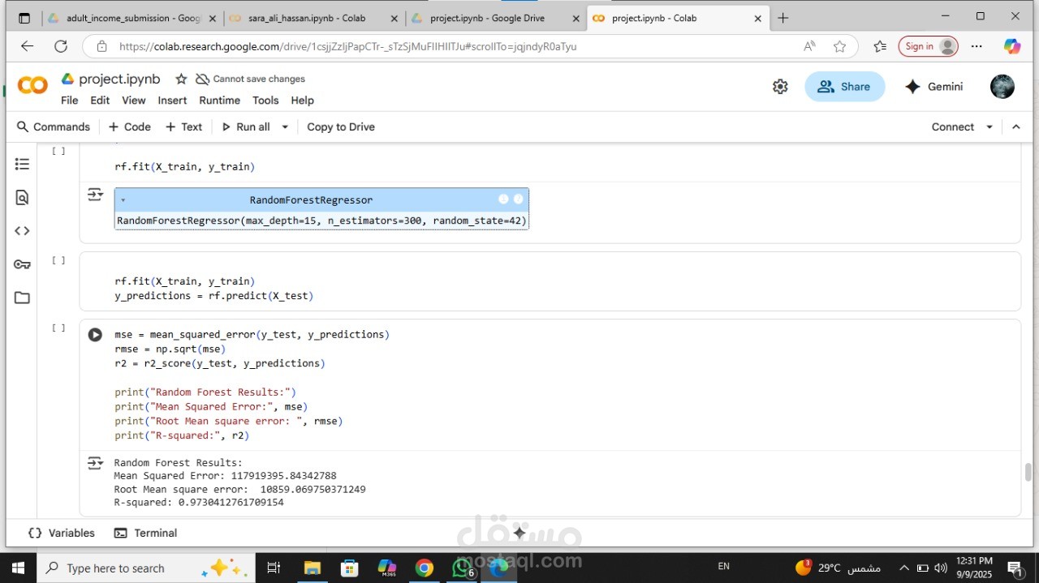The height and width of the screenshot is (583, 1039).
Task: Click Read aloud icon in address bar
Action: 809,46
